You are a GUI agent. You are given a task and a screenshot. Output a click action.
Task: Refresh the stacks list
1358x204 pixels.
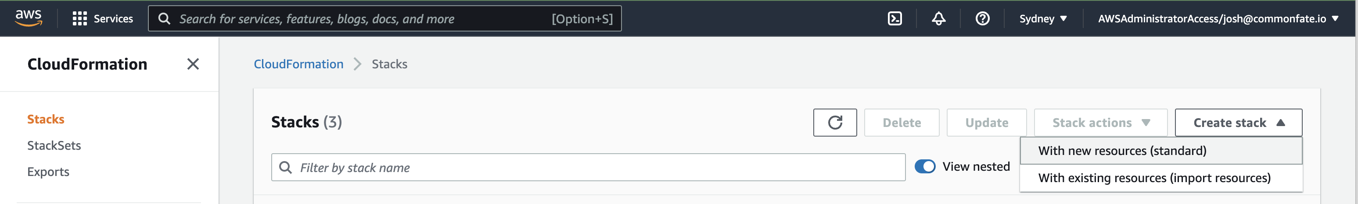tap(835, 123)
